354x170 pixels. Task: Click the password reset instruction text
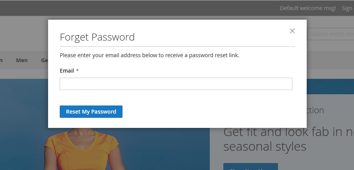click(149, 55)
